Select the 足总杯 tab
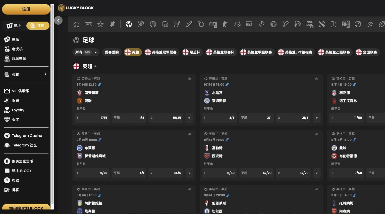The width and height of the screenshot is (385, 214). coord(192,52)
